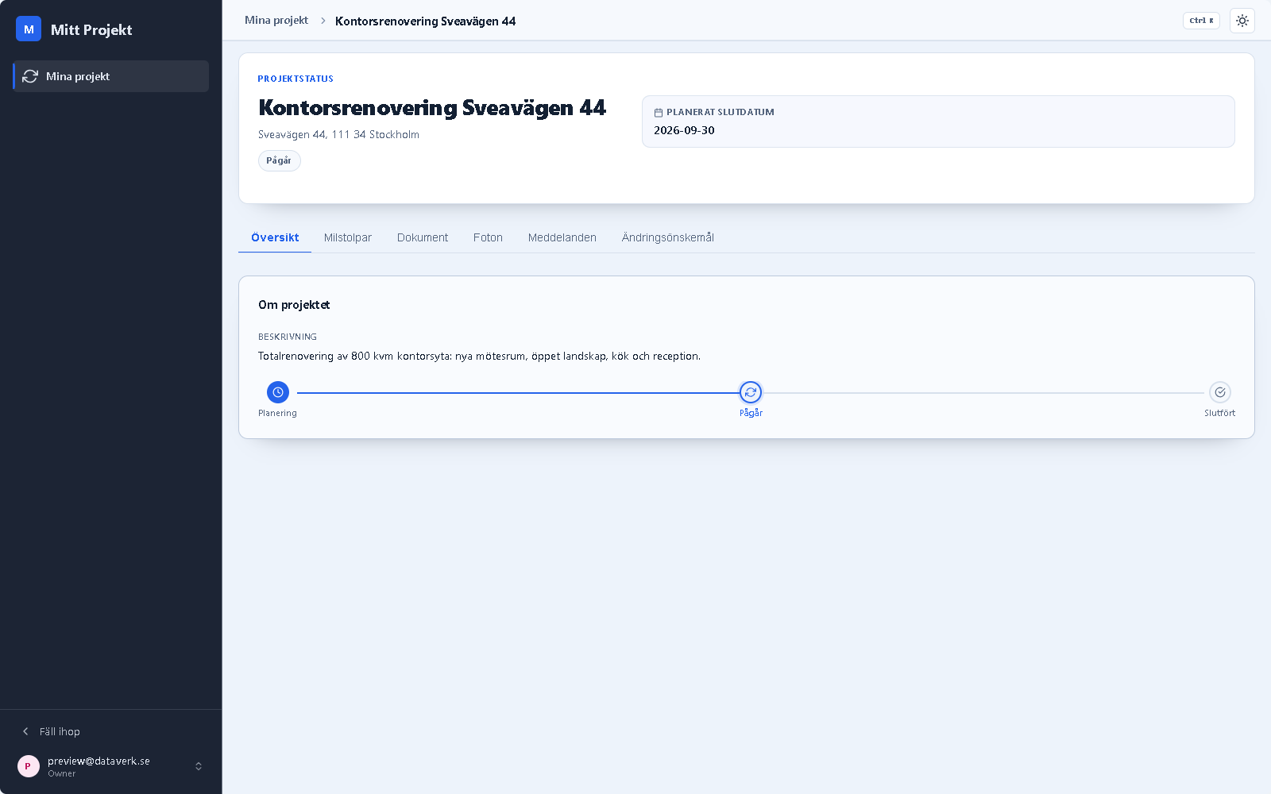Go to the Ändringsönskemål tab
This screenshot has height=794, width=1271.
[x=668, y=237]
